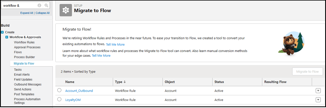Click the Active status in the LoyaltyOM row
The image size is (326, 108).
point(219,100)
